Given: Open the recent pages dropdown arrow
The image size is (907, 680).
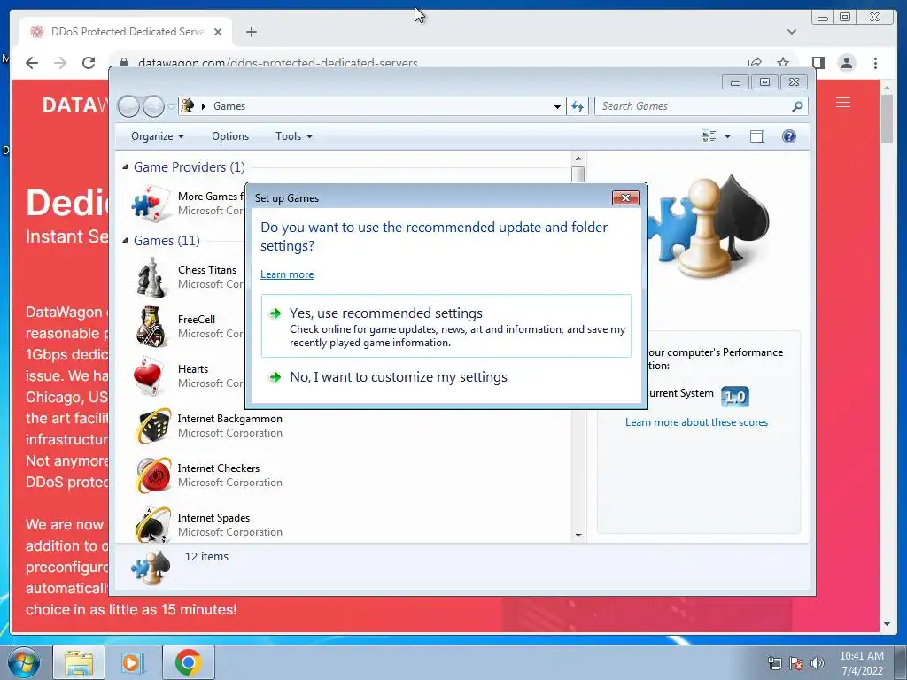Looking at the screenshot, I should click(x=171, y=106).
